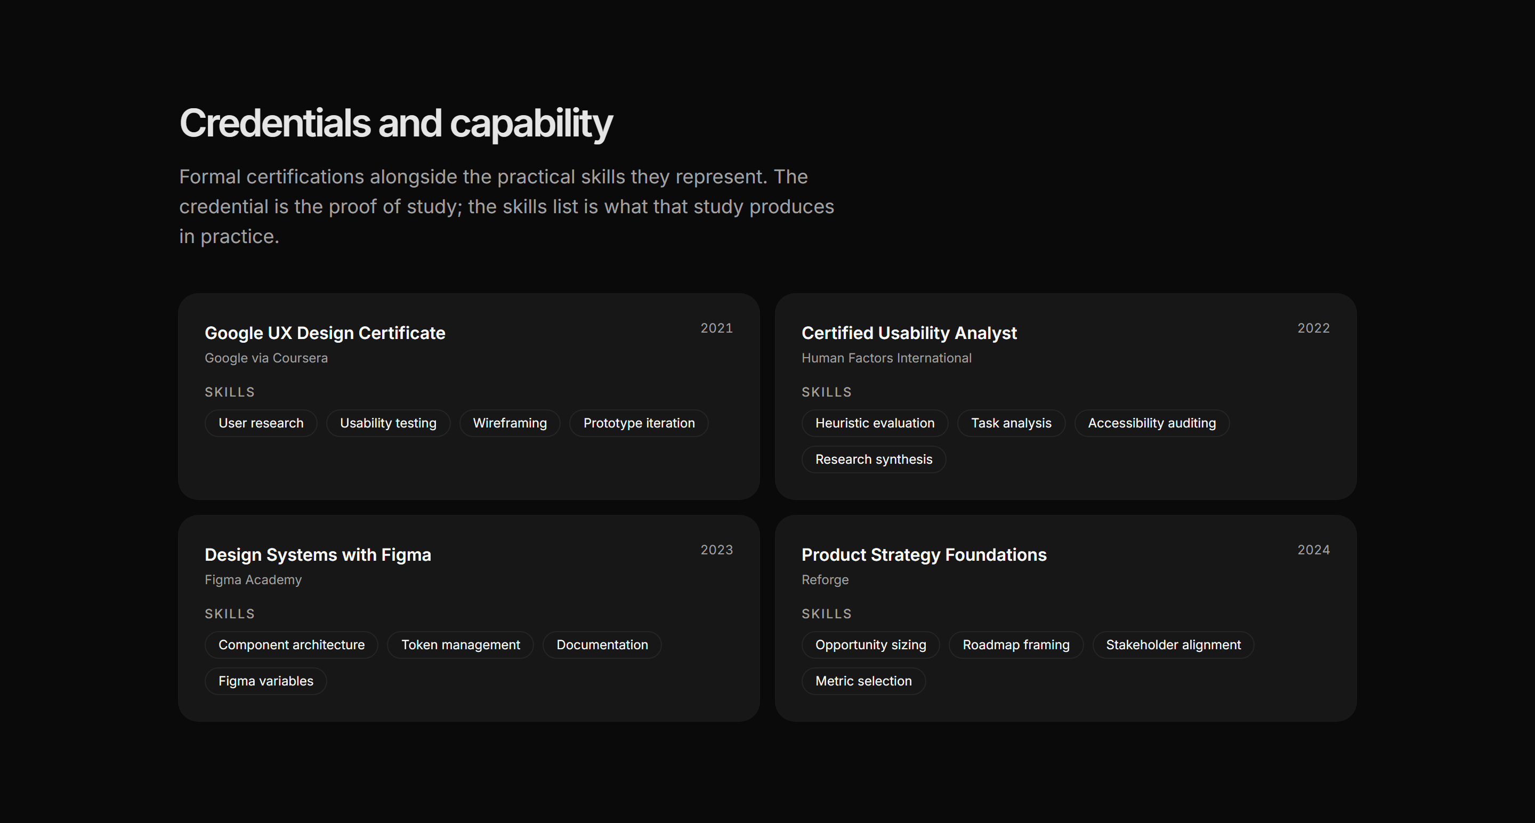The image size is (1535, 823).
Task: Click 'Human Factors International' issuer text
Action: pyautogui.click(x=886, y=358)
